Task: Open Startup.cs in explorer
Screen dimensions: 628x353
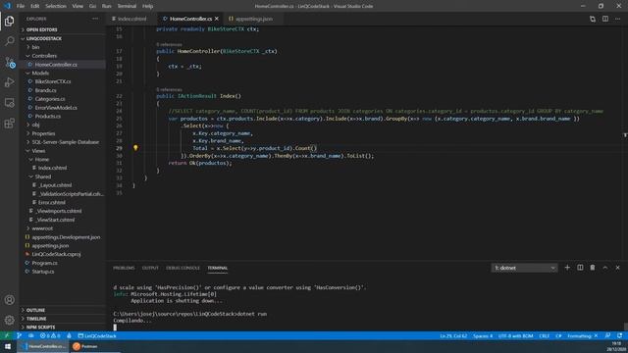Action: pos(63,272)
